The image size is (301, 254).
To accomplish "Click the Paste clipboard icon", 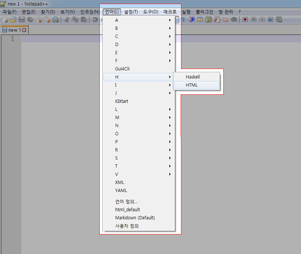I will [84, 20].
